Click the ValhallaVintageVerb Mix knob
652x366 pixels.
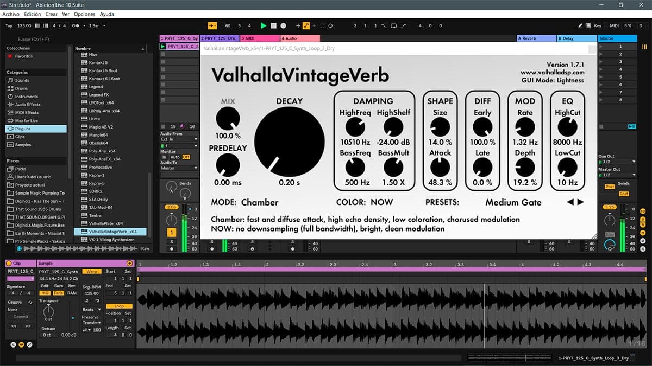(228, 119)
